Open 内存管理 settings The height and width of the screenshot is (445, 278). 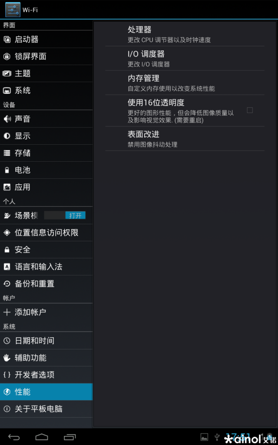[185, 83]
